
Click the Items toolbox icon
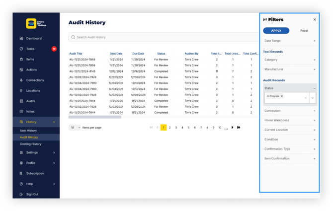(x=21, y=59)
